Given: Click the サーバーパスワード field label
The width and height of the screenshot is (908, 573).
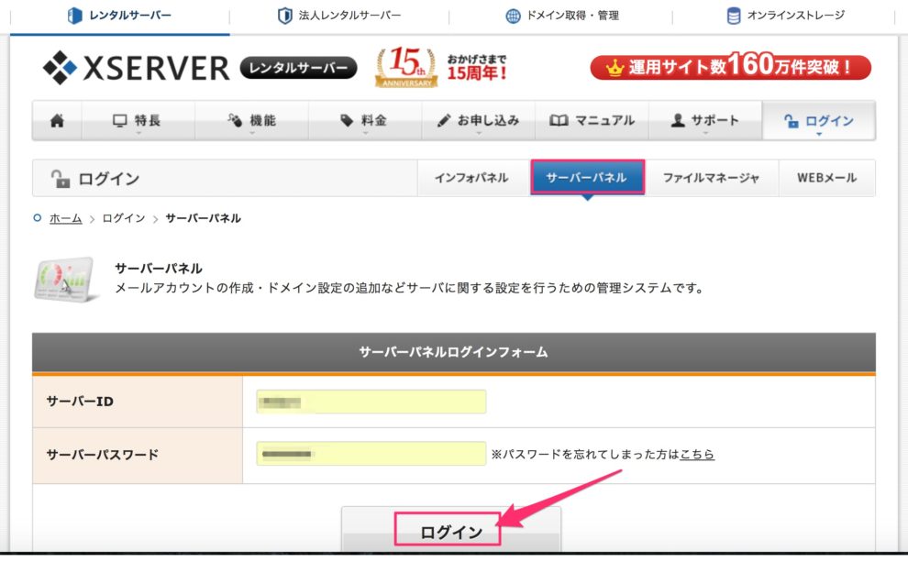Looking at the screenshot, I should (103, 455).
